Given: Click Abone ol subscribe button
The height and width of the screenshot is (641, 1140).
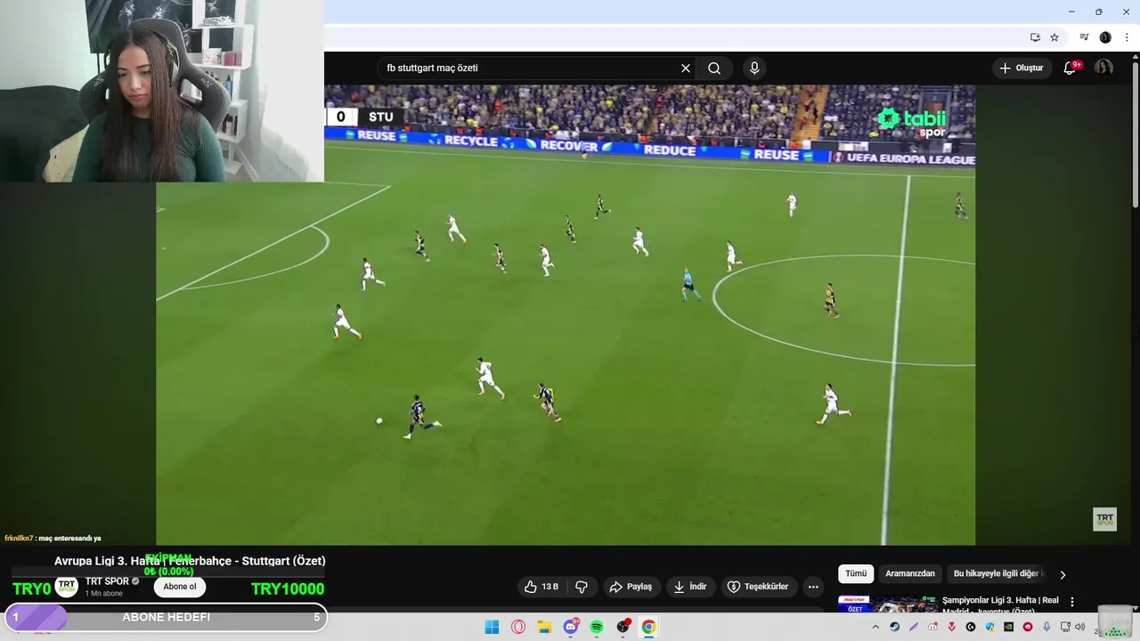Looking at the screenshot, I should tap(180, 587).
